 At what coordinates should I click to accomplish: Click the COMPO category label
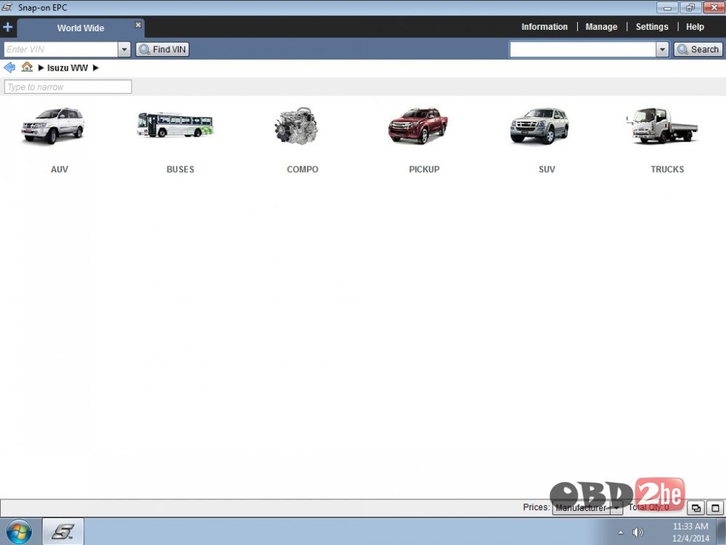click(302, 169)
